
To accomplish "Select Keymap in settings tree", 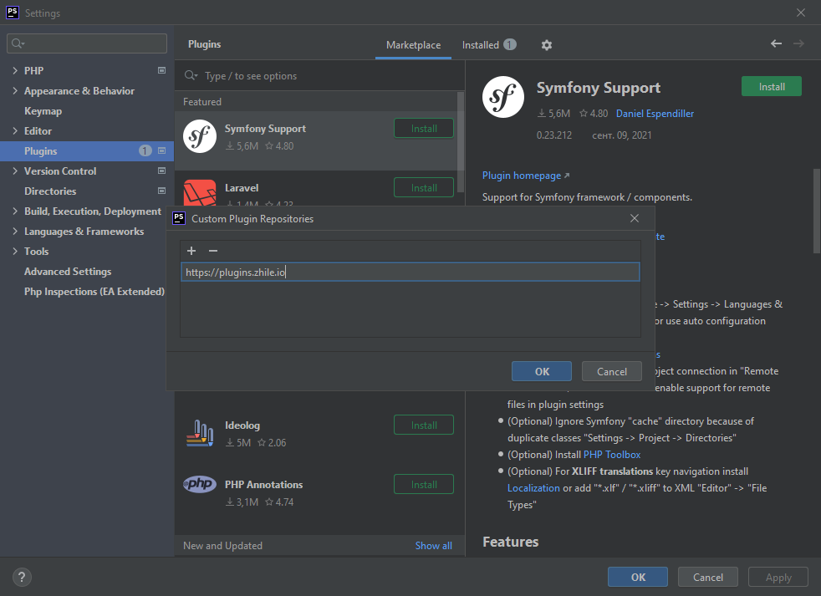I will tap(43, 111).
